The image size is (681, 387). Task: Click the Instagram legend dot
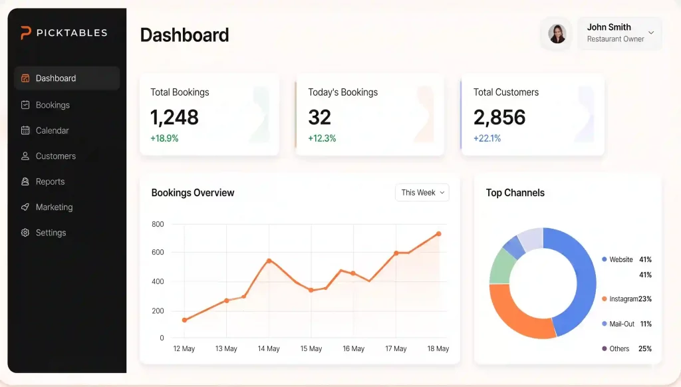click(604, 299)
